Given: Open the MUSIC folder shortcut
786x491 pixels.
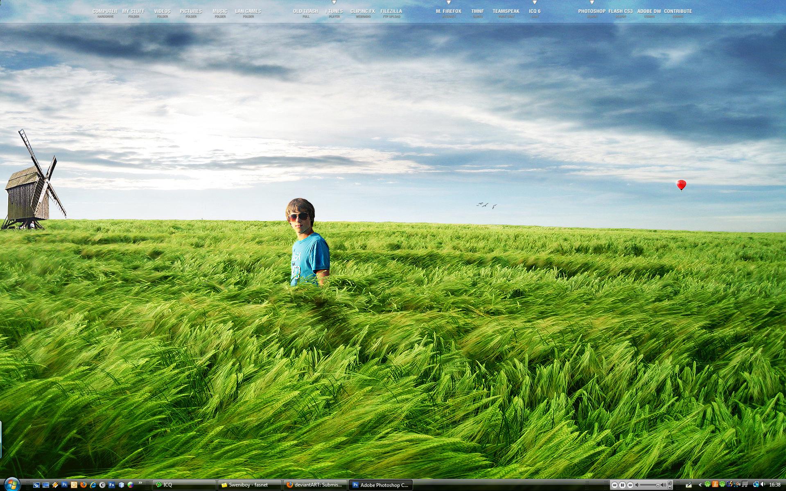Looking at the screenshot, I should coord(220,13).
